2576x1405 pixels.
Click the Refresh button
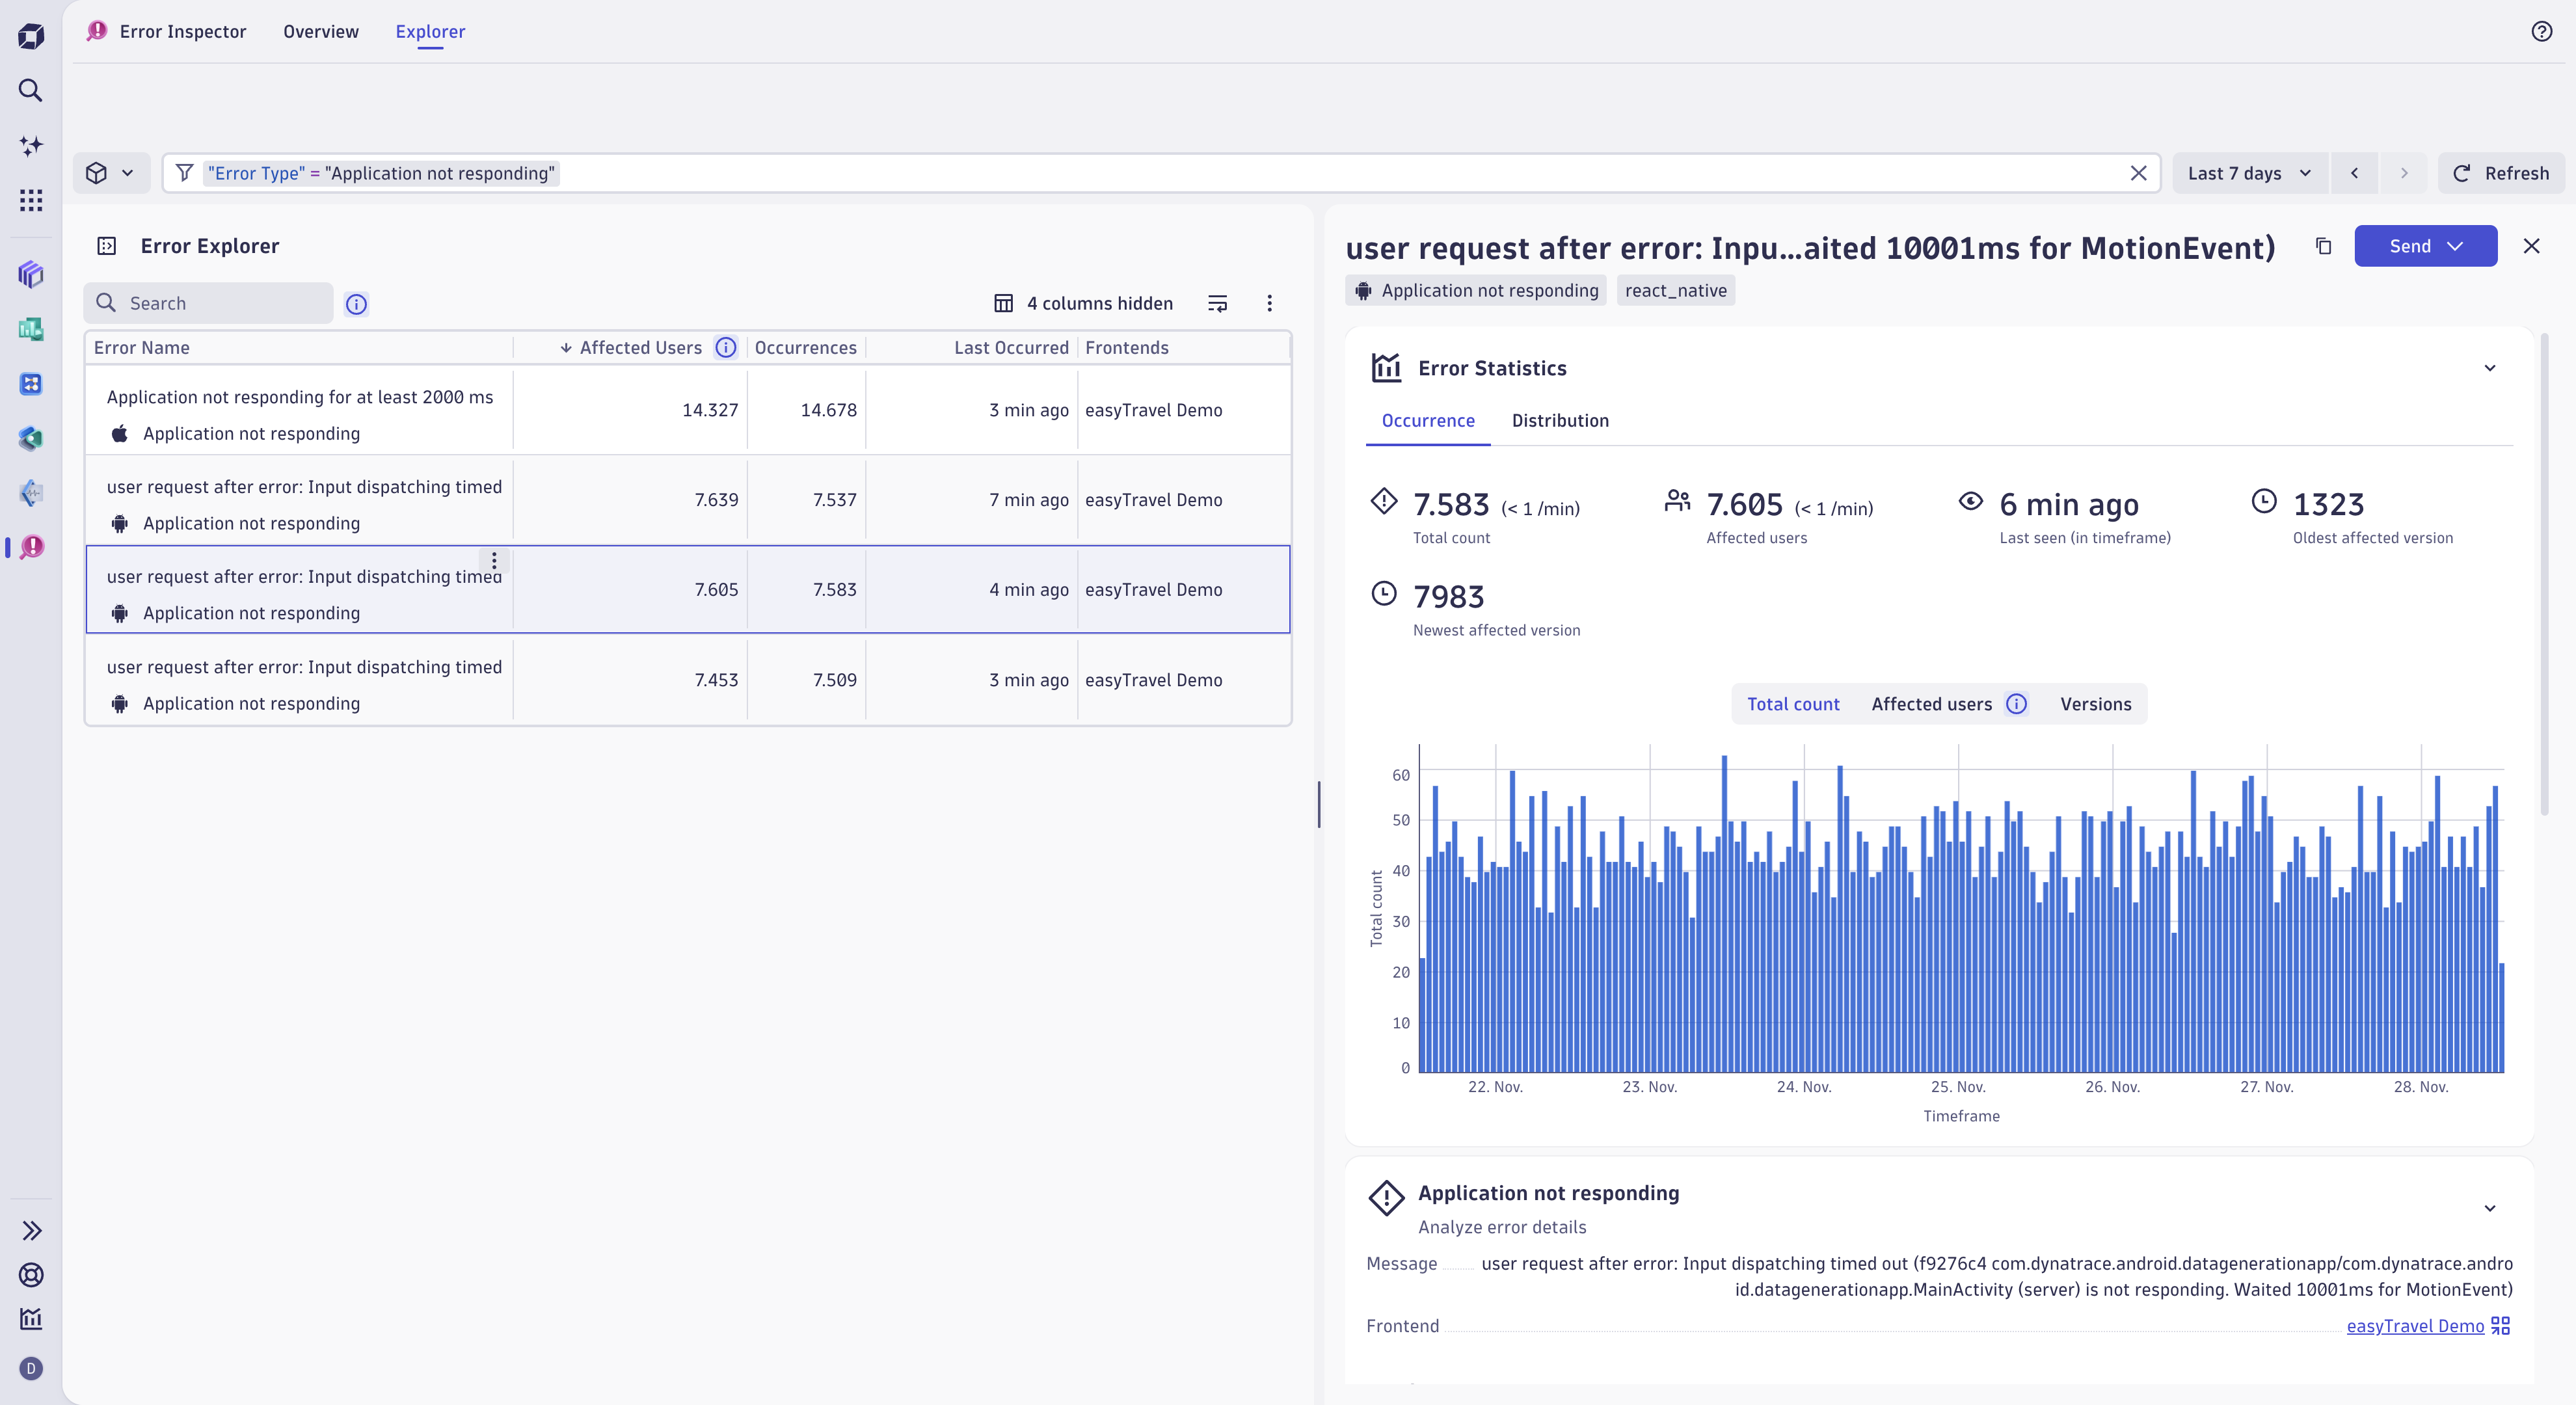[2501, 173]
